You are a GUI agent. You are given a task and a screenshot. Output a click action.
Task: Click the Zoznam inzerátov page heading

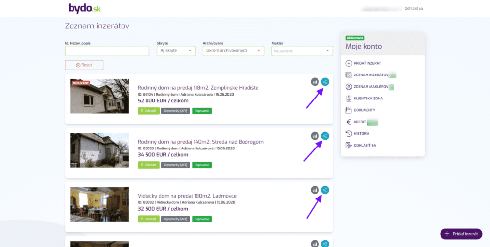click(97, 26)
